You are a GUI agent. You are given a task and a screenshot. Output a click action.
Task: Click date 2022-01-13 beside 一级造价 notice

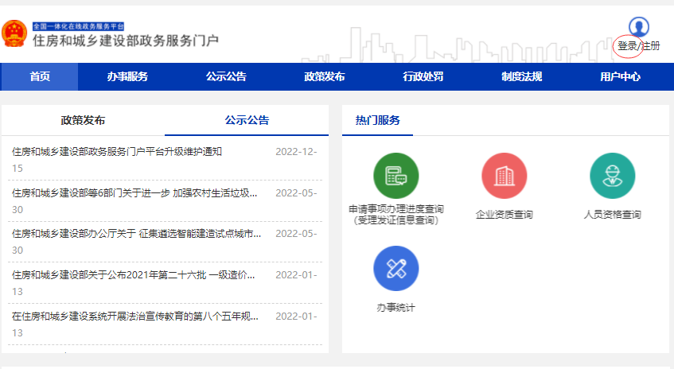(x=296, y=275)
